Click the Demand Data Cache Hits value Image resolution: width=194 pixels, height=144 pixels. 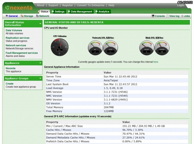(x=133, y=134)
